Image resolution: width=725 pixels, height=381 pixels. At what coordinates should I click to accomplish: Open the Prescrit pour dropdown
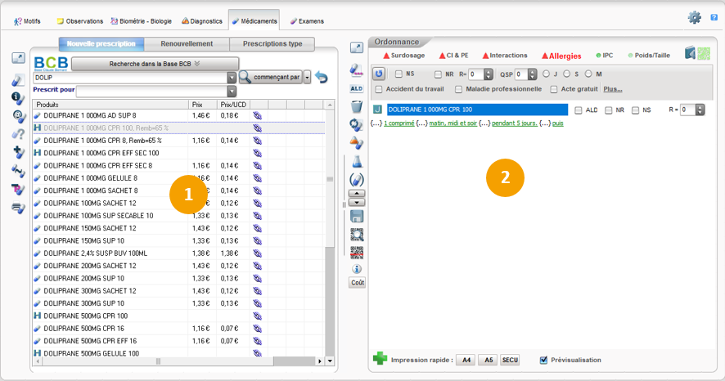point(232,91)
